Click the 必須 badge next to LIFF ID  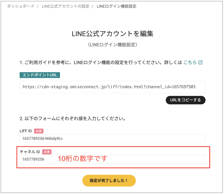click(x=39, y=131)
